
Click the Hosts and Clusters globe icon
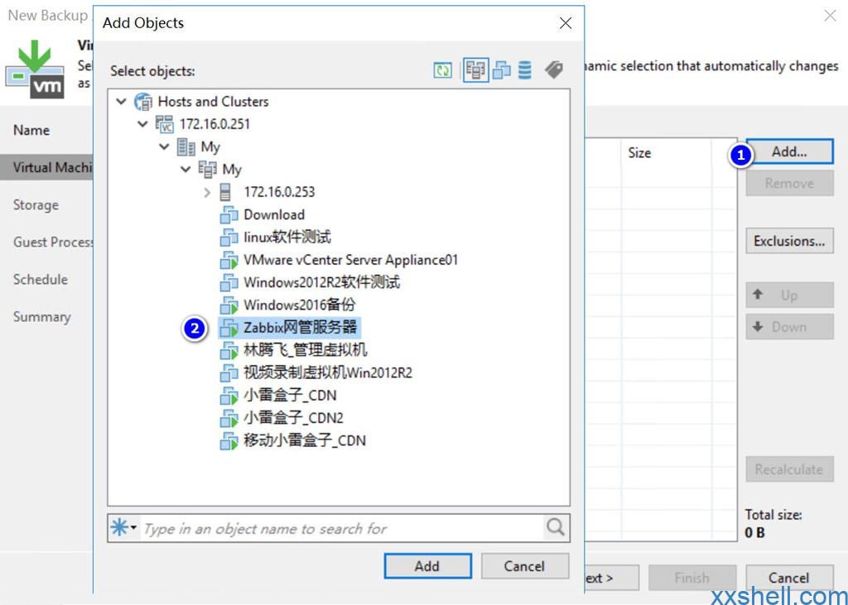(x=143, y=102)
